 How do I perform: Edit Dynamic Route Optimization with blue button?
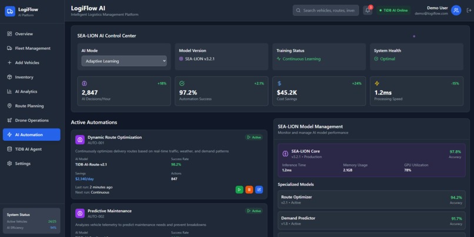click(259, 189)
